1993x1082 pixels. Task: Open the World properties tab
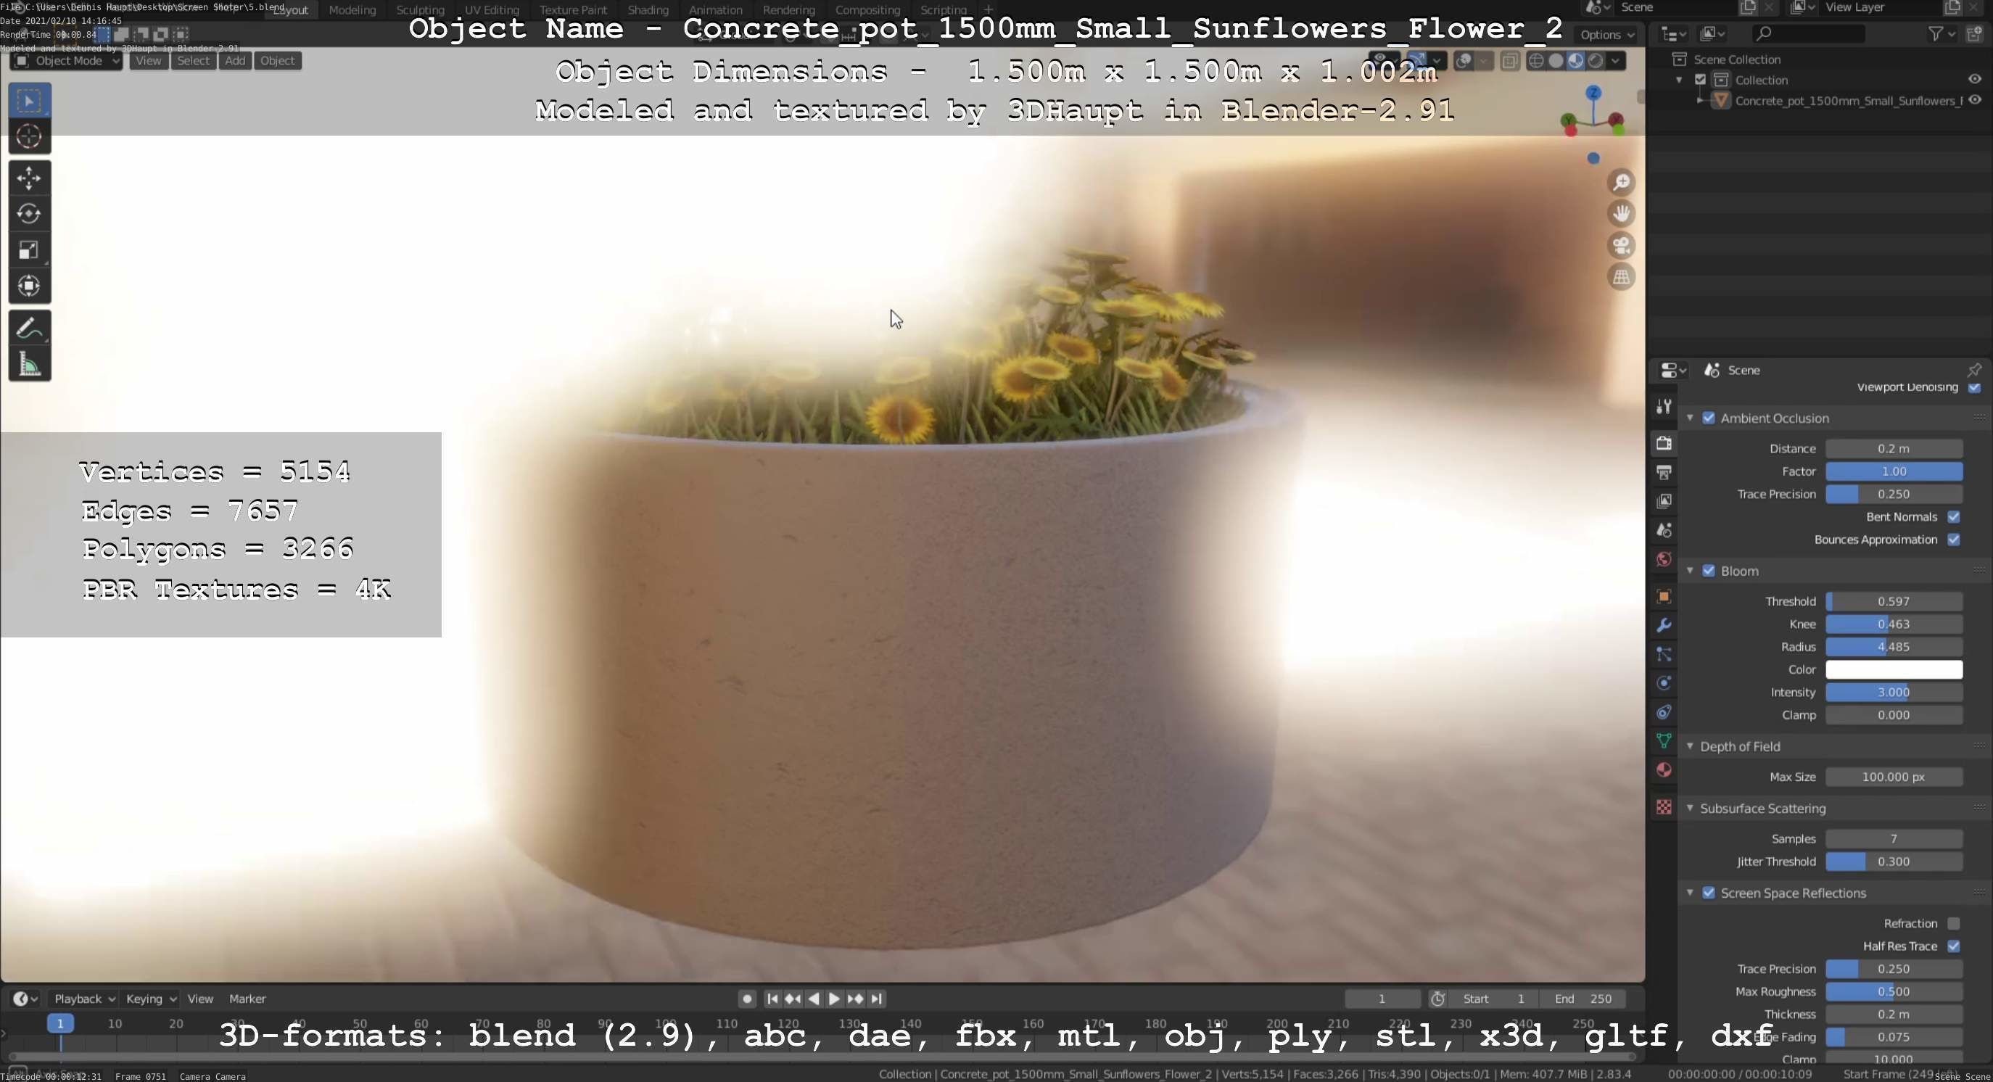pyautogui.click(x=1664, y=559)
